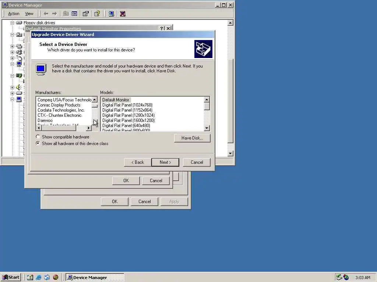Click the Have Disk button

[x=192, y=138]
